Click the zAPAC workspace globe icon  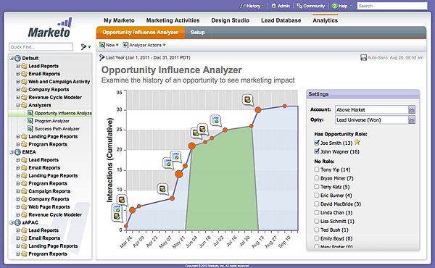coord(17,222)
